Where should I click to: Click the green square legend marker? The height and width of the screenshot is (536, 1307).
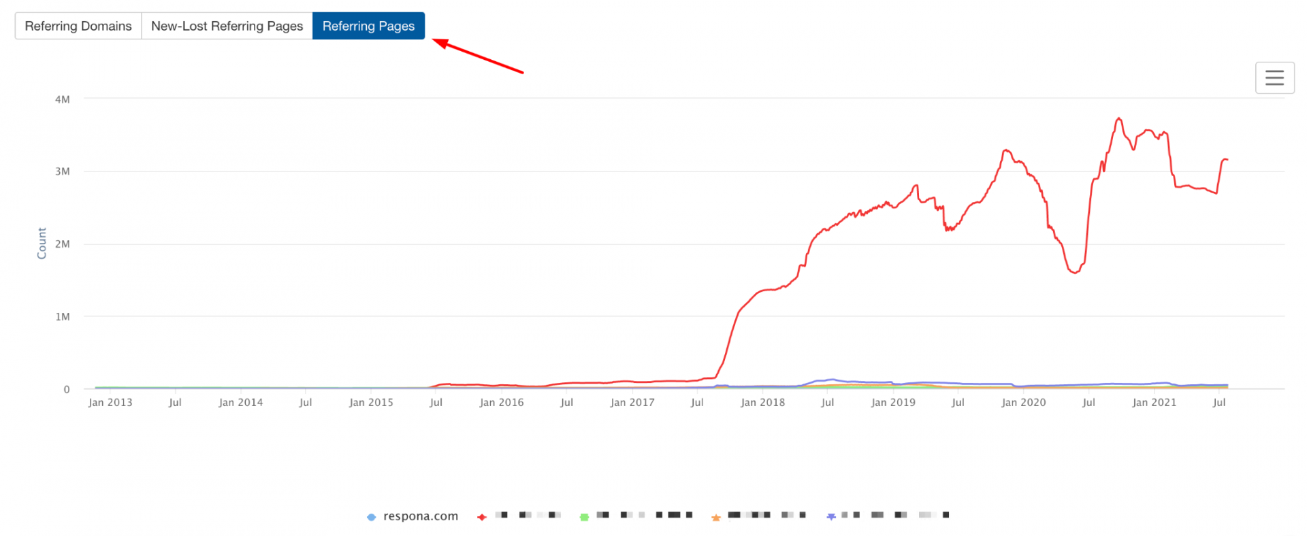tap(584, 518)
